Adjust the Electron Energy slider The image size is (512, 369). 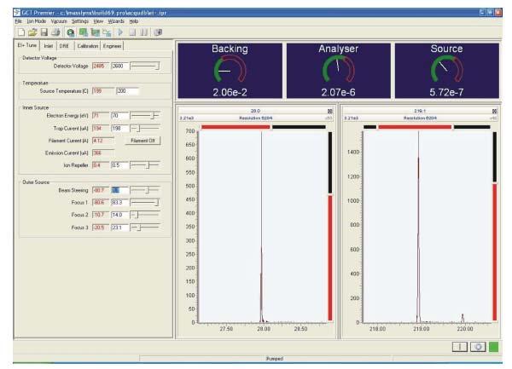(x=145, y=115)
